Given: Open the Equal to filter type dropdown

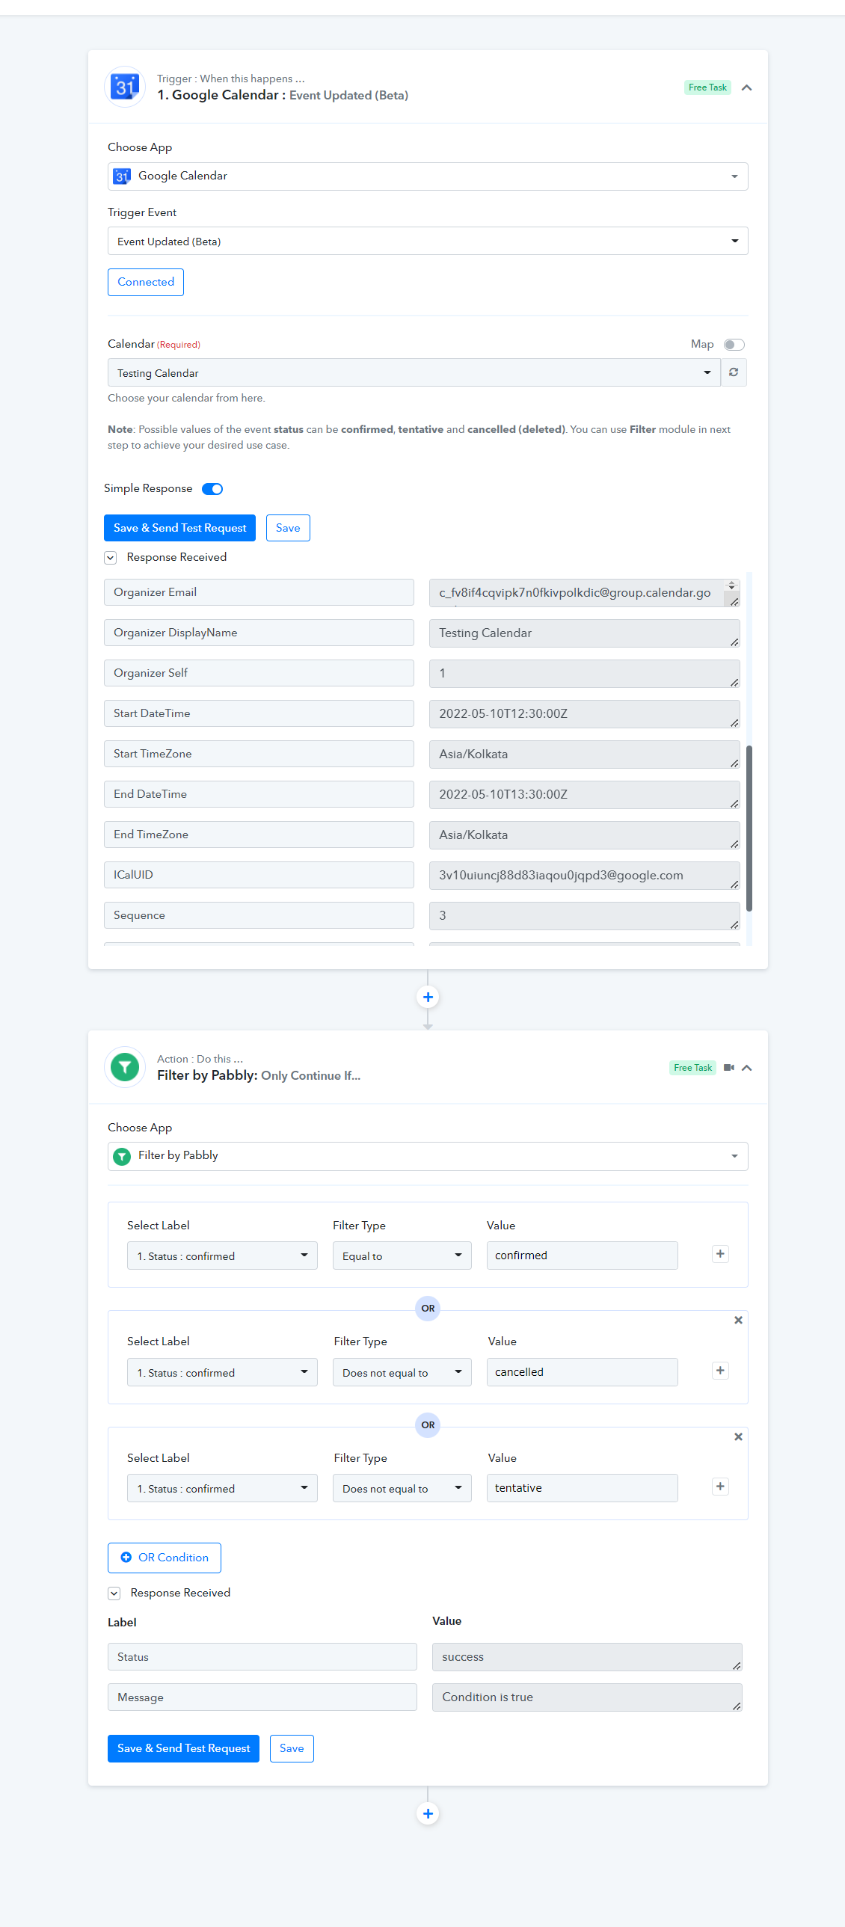Looking at the screenshot, I should tap(402, 1256).
